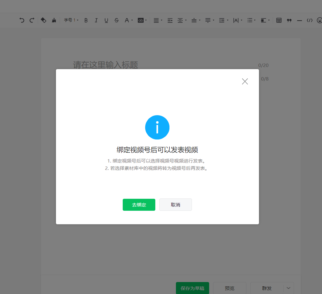Click the line starting 1. 绑定视频号后可以选择
Screen dimensions: 322x294
click(x=157, y=161)
